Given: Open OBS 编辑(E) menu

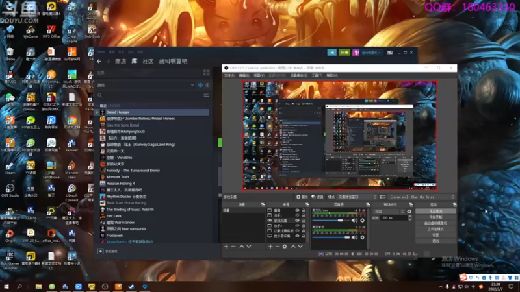Looking at the screenshot, I should point(244,75).
